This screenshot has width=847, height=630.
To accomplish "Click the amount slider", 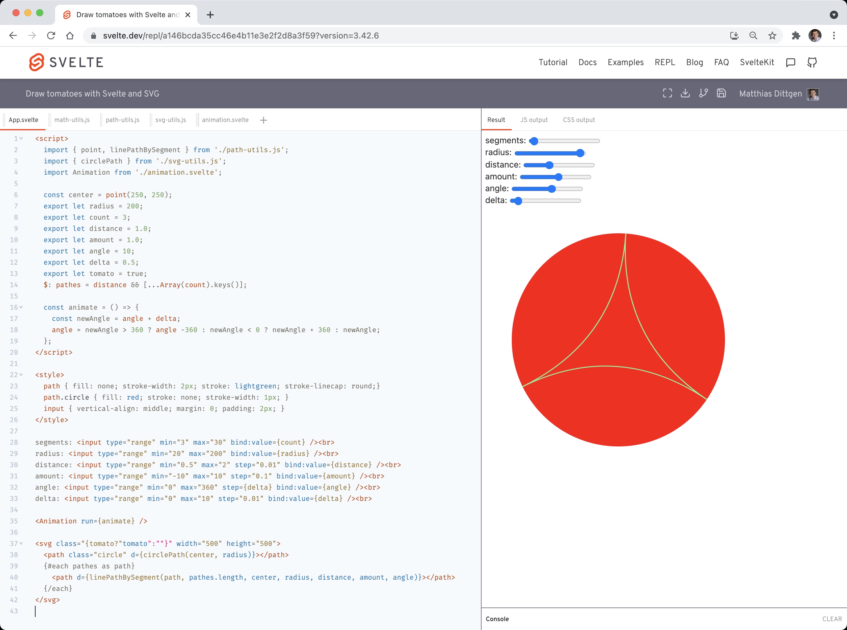I will click(556, 176).
